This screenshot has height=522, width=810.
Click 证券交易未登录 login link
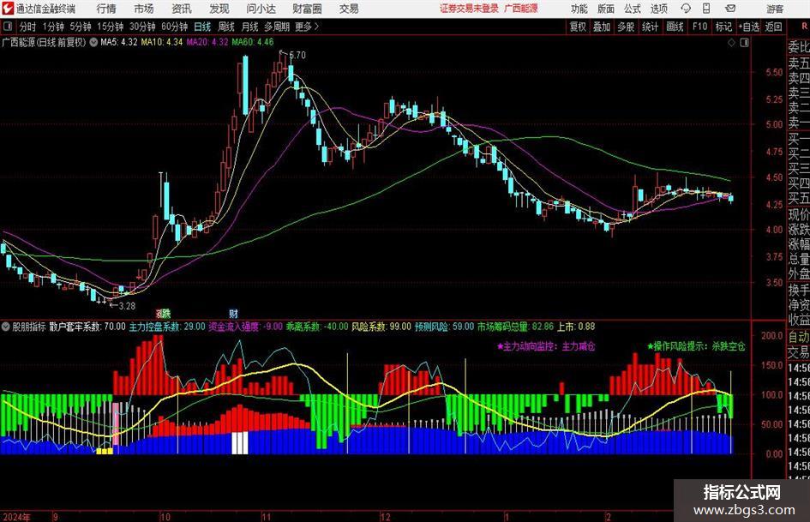tap(469, 9)
